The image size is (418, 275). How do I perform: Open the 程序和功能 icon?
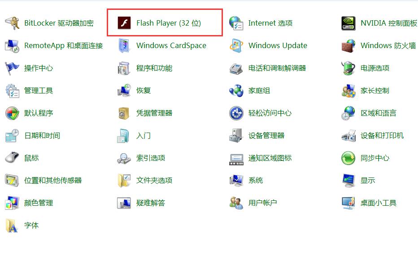(x=124, y=68)
